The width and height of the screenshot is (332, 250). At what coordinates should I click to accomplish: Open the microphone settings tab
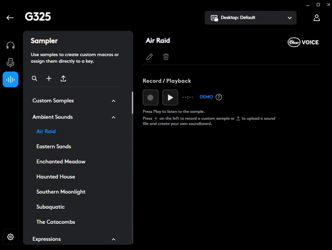[11, 62]
